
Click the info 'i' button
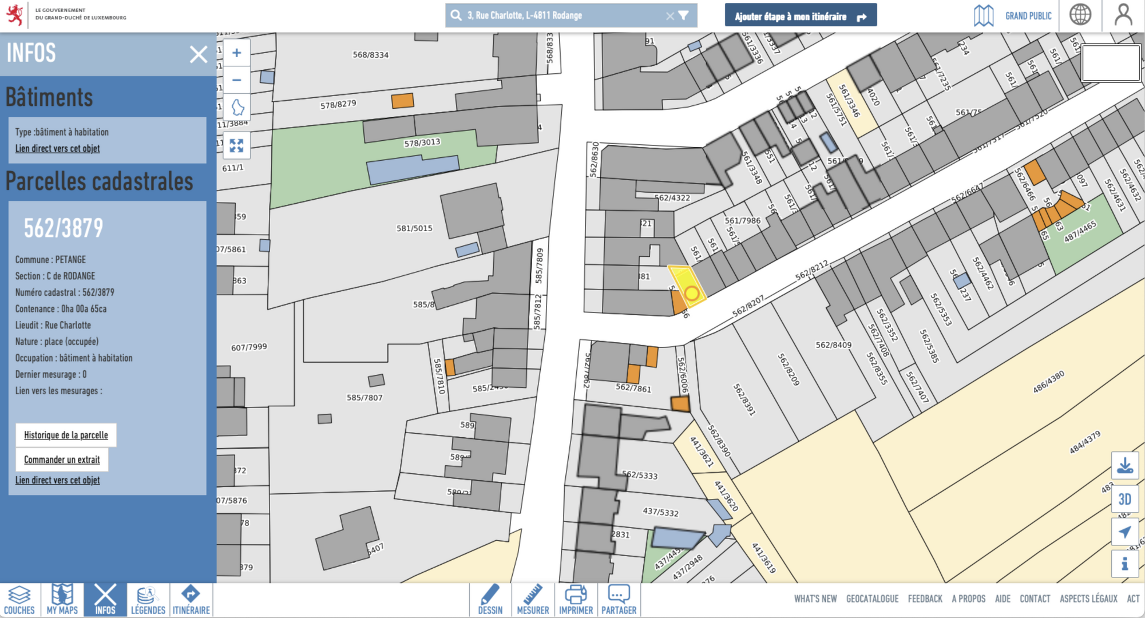1124,564
